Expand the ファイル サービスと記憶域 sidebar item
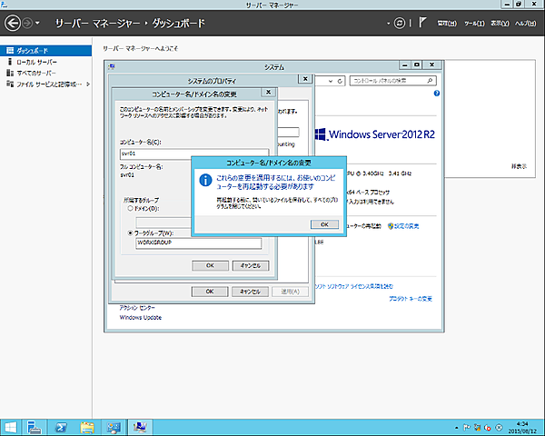The image size is (545, 436). point(86,84)
